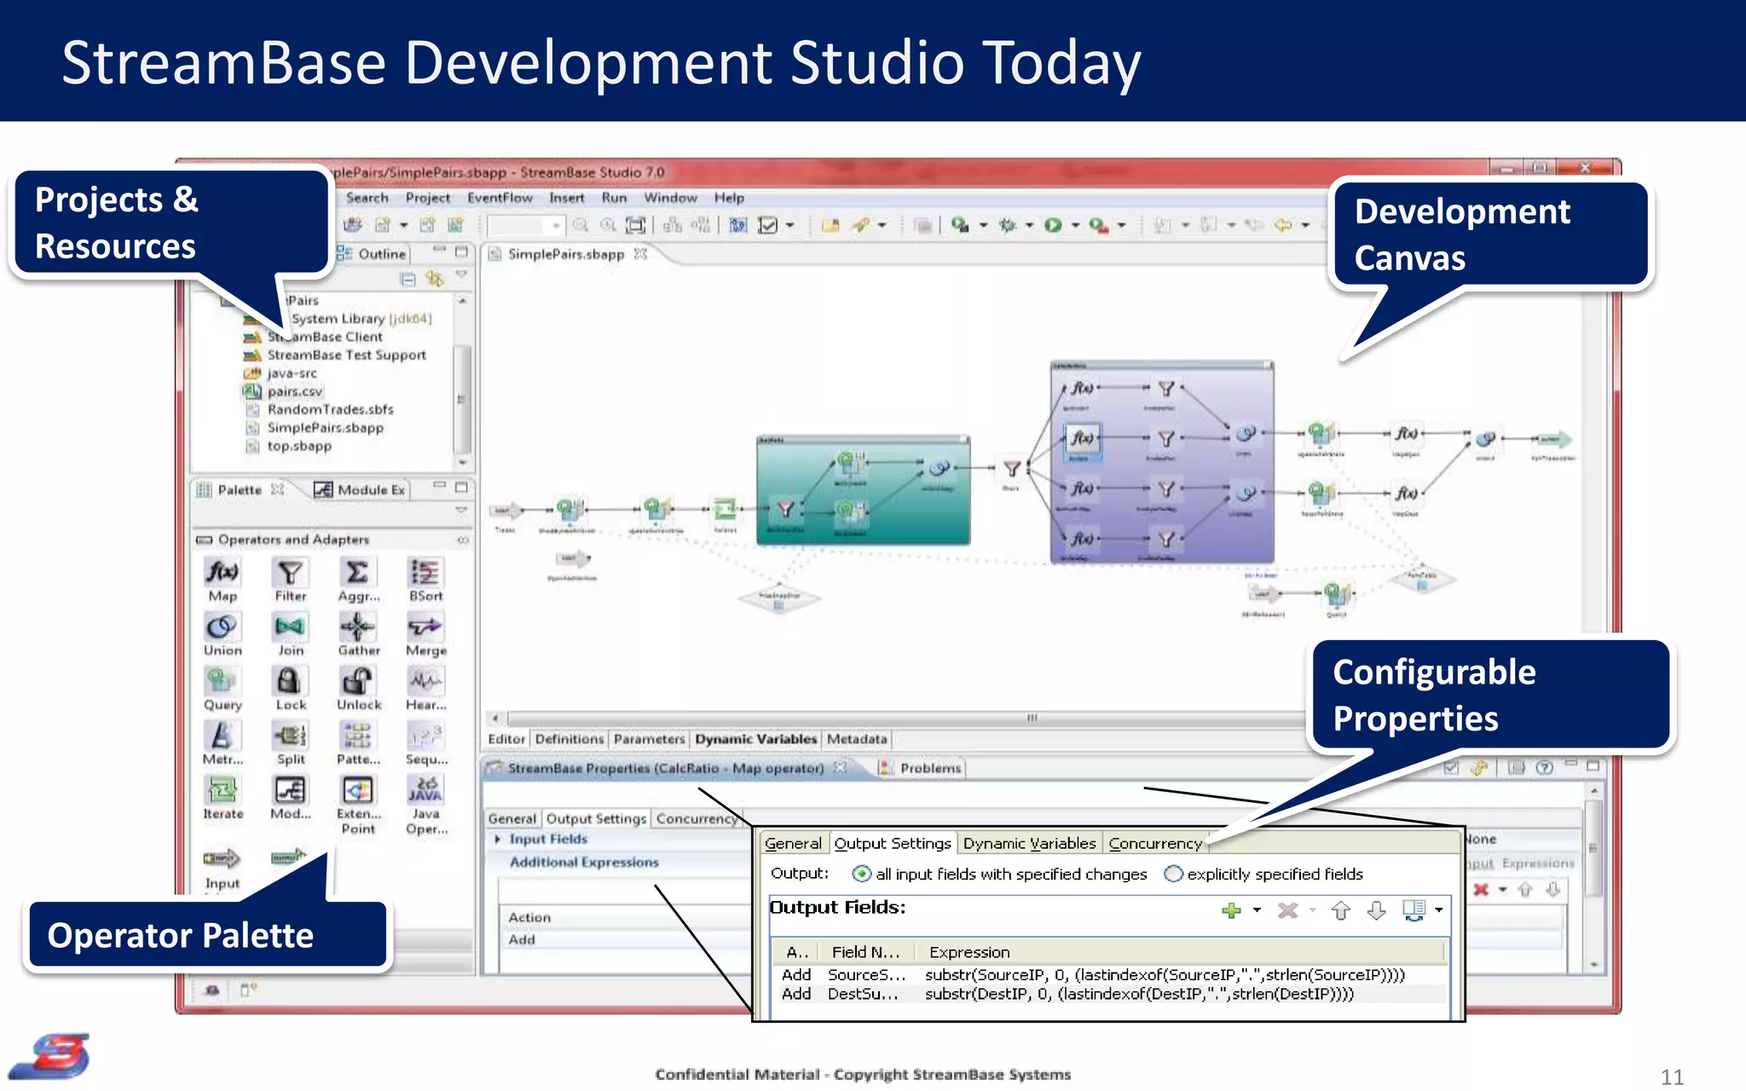
Task: Pick the Gather operator icon
Action: (358, 627)
